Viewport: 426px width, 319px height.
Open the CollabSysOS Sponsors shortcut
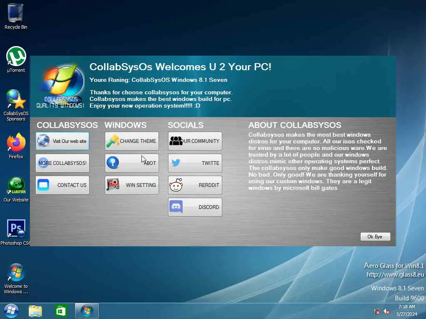click(16, 105)
